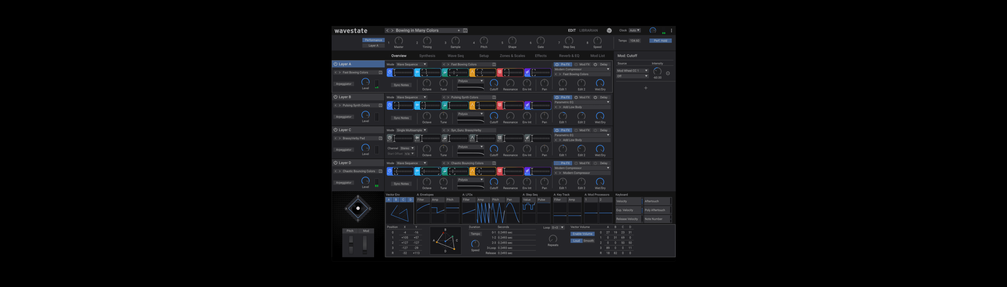Toggle Layer B power button
Viewport: 1007px width, 287px height.
pyautogui.click(x=336, y=97)
